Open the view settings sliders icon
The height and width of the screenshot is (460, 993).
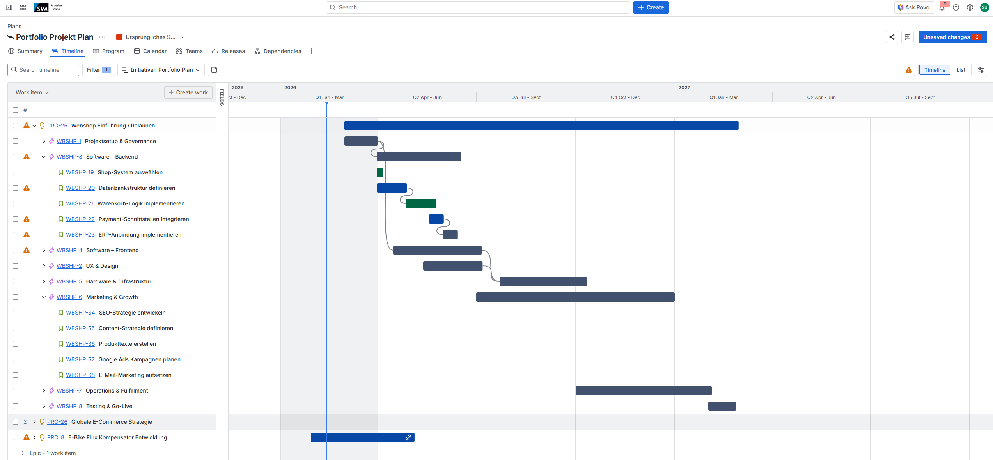(x=981, y=70)
